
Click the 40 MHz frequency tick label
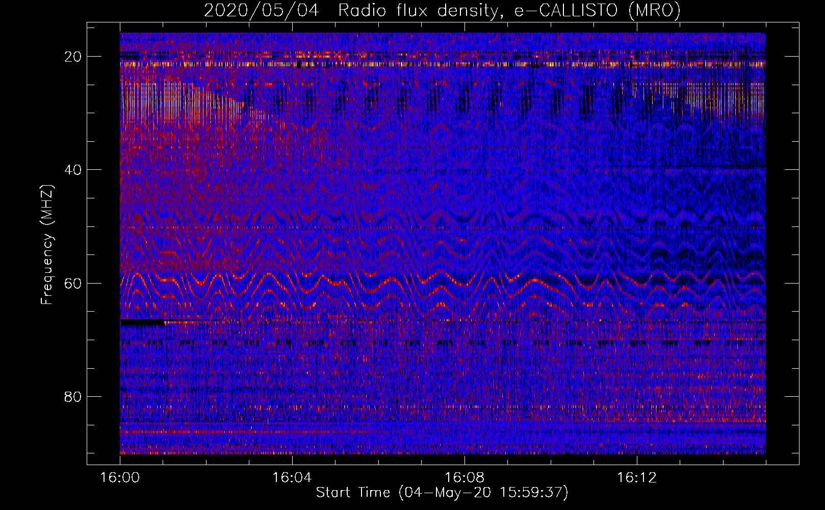[73, 170]
